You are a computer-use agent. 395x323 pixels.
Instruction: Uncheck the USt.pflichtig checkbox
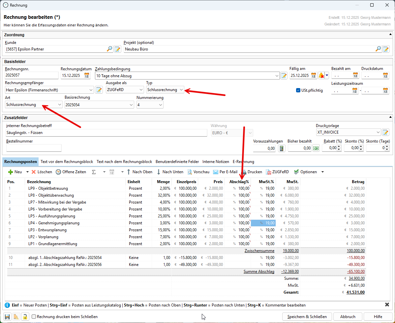(298, 90)
